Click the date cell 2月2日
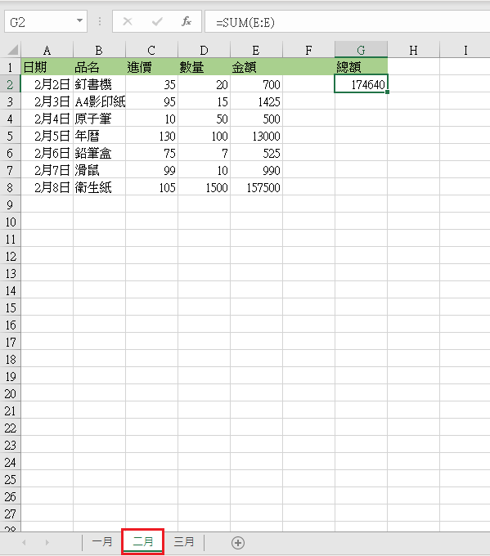490x556 pixels. point(47,84)
